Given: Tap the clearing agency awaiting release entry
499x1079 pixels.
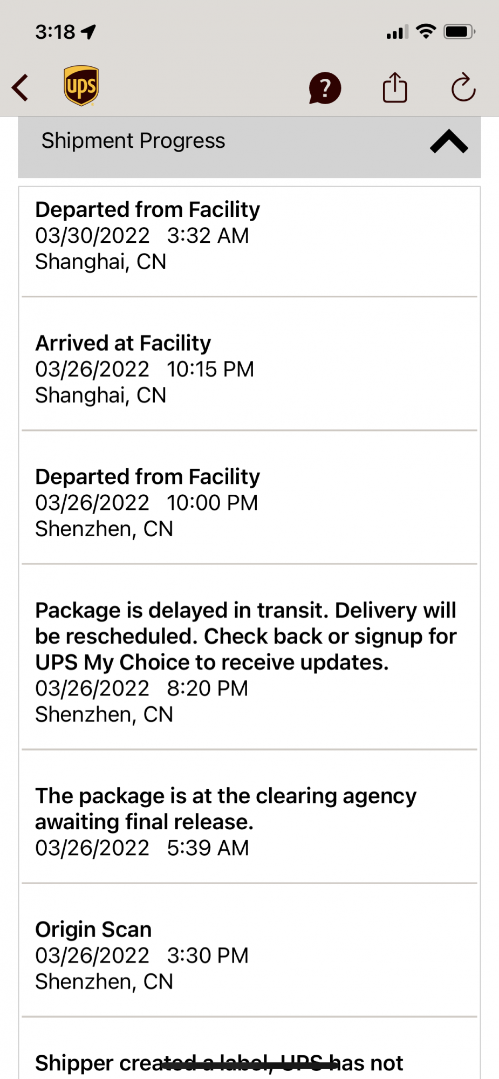Looking at the screenshot, I should pos(225,809).
